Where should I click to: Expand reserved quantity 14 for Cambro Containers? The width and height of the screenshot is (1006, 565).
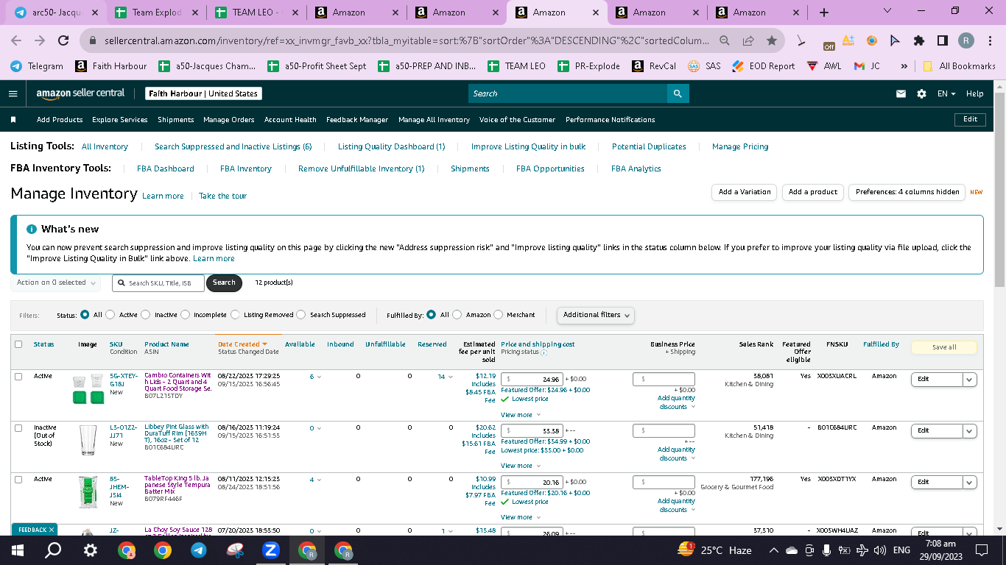point(446,377)
